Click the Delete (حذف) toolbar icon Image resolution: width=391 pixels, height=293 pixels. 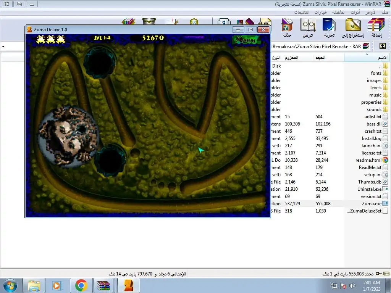[287, 27]
